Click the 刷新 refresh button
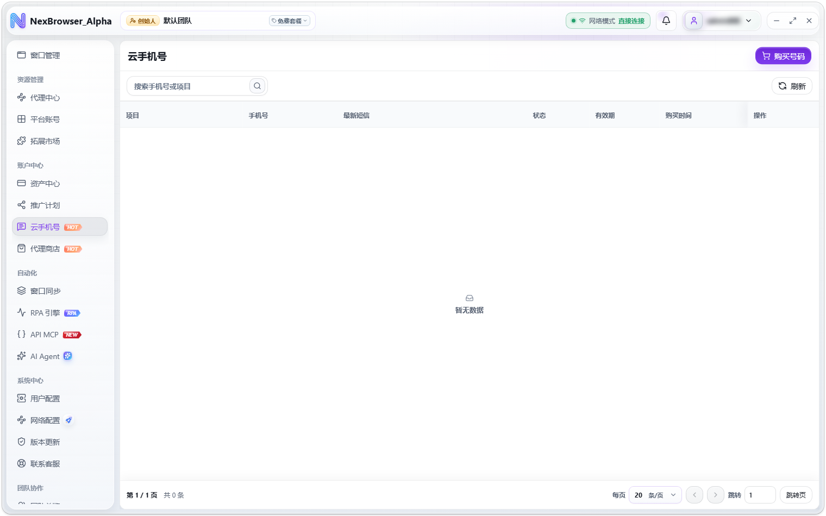Image resolution: width=826 pixels, height=516 pixels. (792, 86)
